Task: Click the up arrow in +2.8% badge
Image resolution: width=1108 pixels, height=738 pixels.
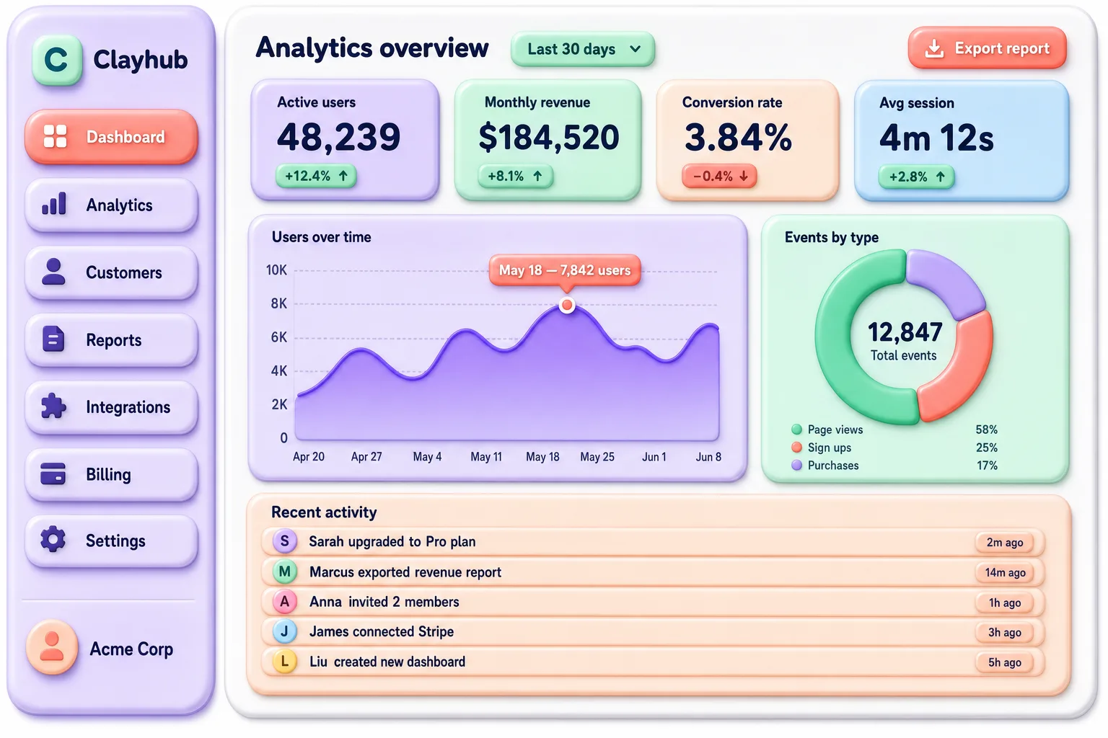Action: coord(941,177)
